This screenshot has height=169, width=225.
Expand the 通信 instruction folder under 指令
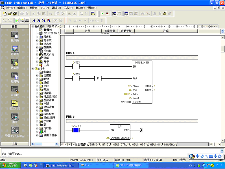tap(37, 83)
